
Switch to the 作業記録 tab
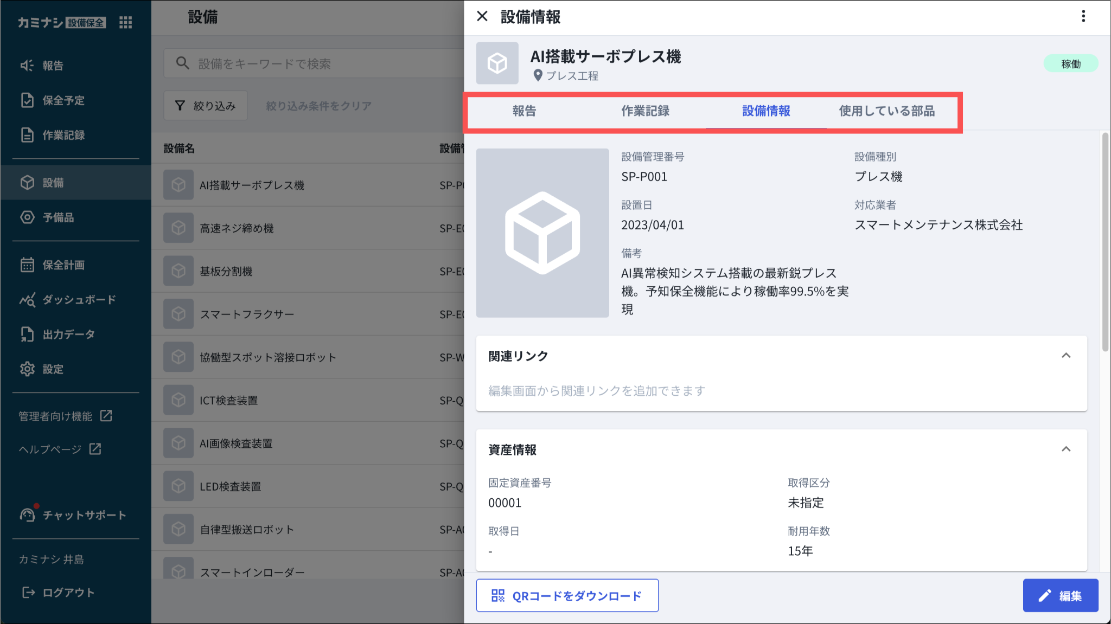[x=645, y=111]
